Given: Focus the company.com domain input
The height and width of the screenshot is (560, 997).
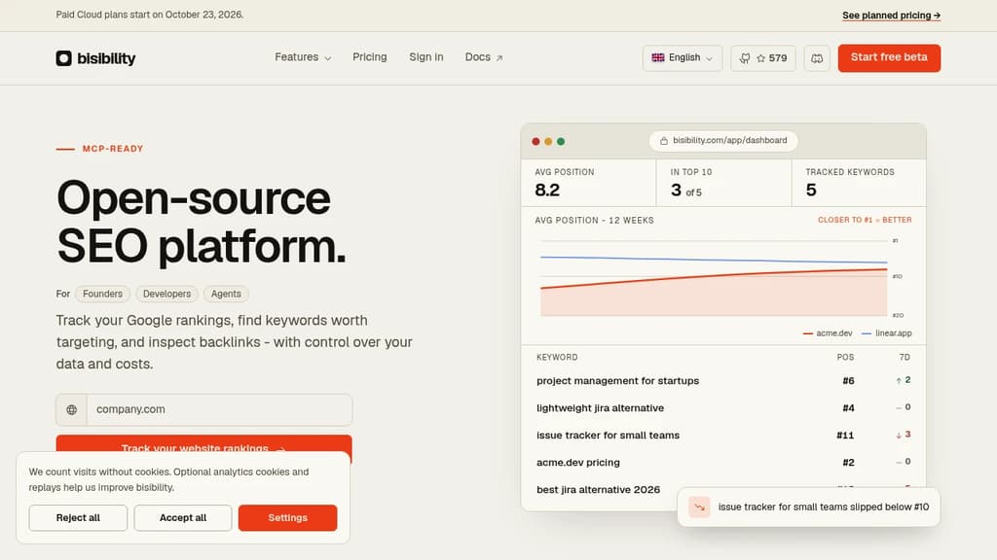Looking at the screenshot, I should click(219, 409).
